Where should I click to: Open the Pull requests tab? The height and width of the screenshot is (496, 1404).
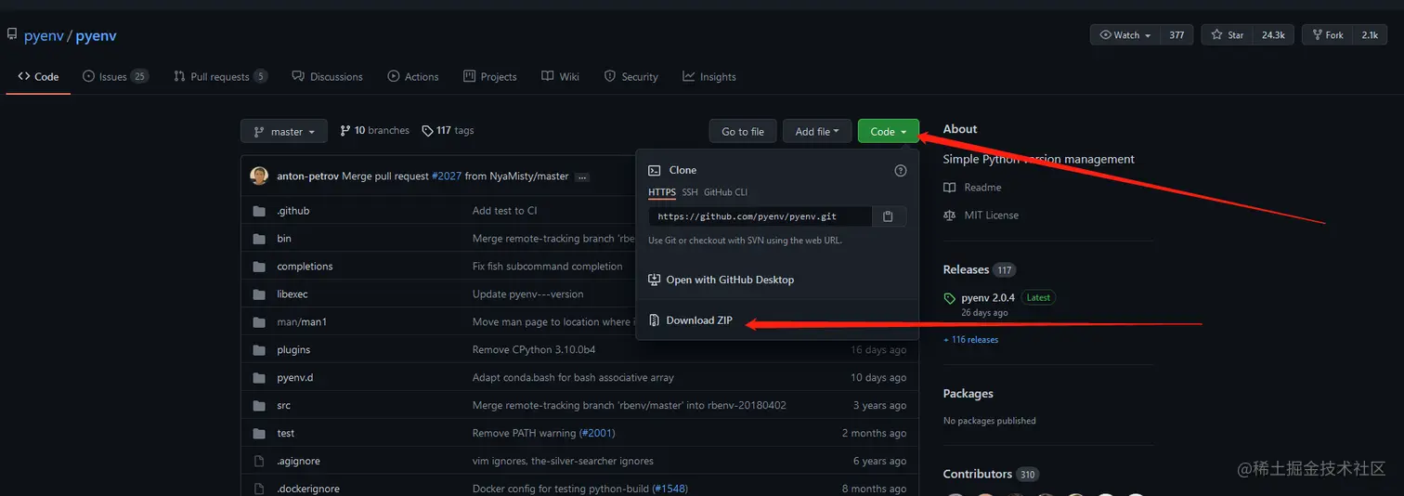click(220, 77)
